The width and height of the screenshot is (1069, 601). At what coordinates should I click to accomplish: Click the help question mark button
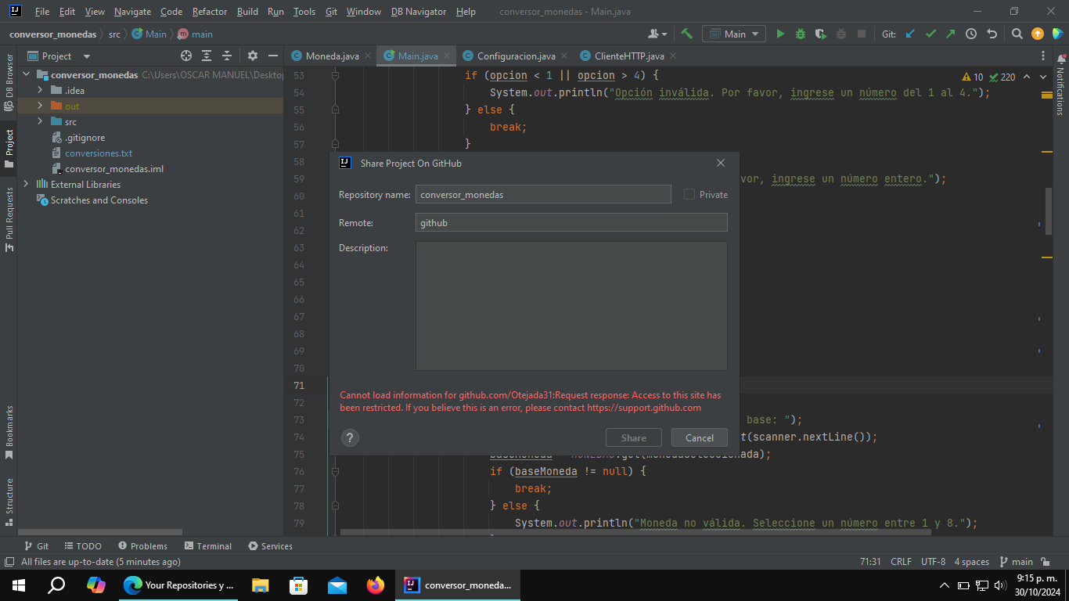click(350, 438)
